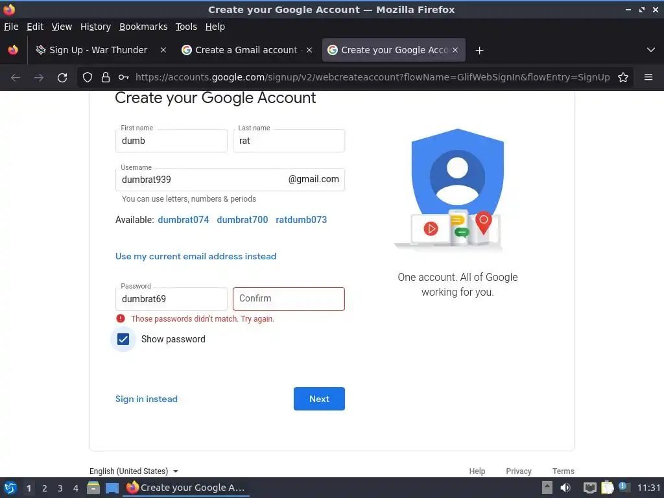Open the History menu
The image size is (664, 498).
point(95,27)
